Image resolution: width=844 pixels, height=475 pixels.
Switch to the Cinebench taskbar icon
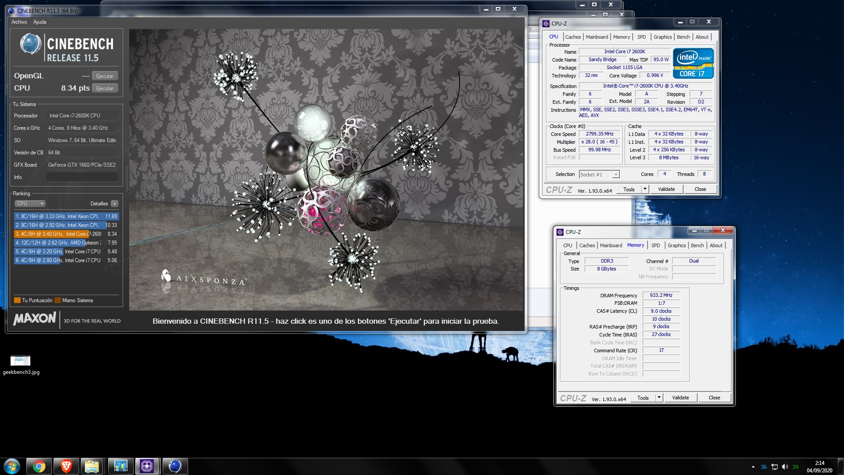tap(175, 466)
